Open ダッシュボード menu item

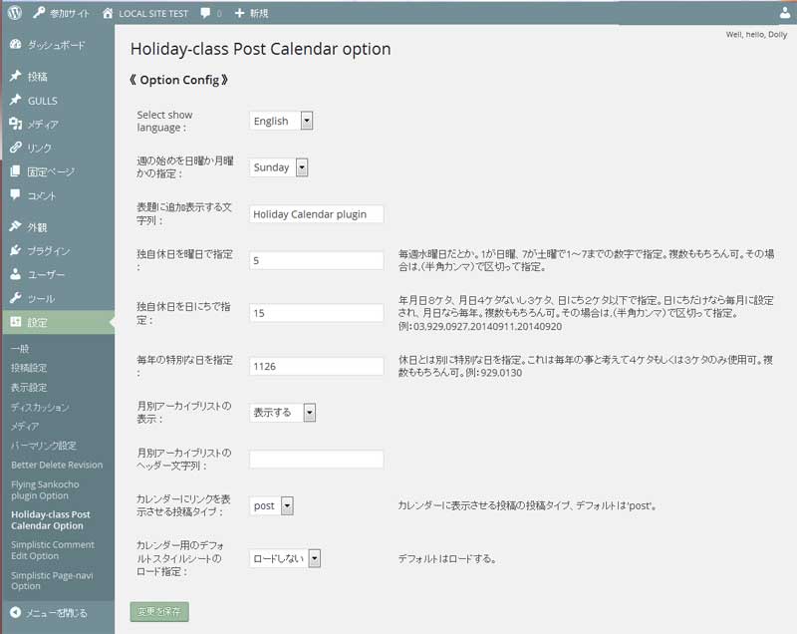(57, 45)
